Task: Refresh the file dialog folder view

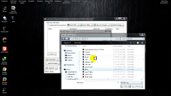Action: coord(119,39)
